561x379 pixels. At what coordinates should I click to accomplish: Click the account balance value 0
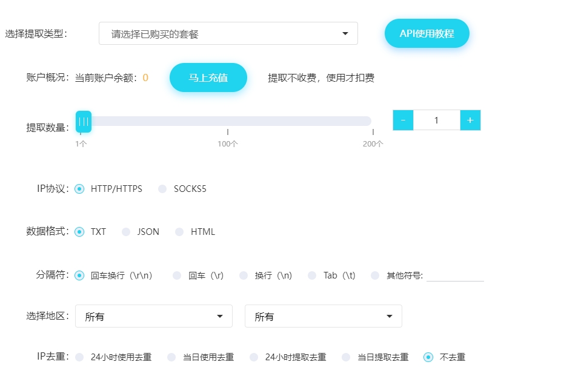[x=145, y=77]
